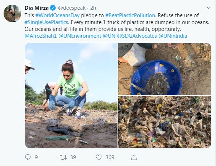This screenshot has height=166, width=216.
Task: Visit the @AfrozShah1 mention
Action: pos(41,36)
